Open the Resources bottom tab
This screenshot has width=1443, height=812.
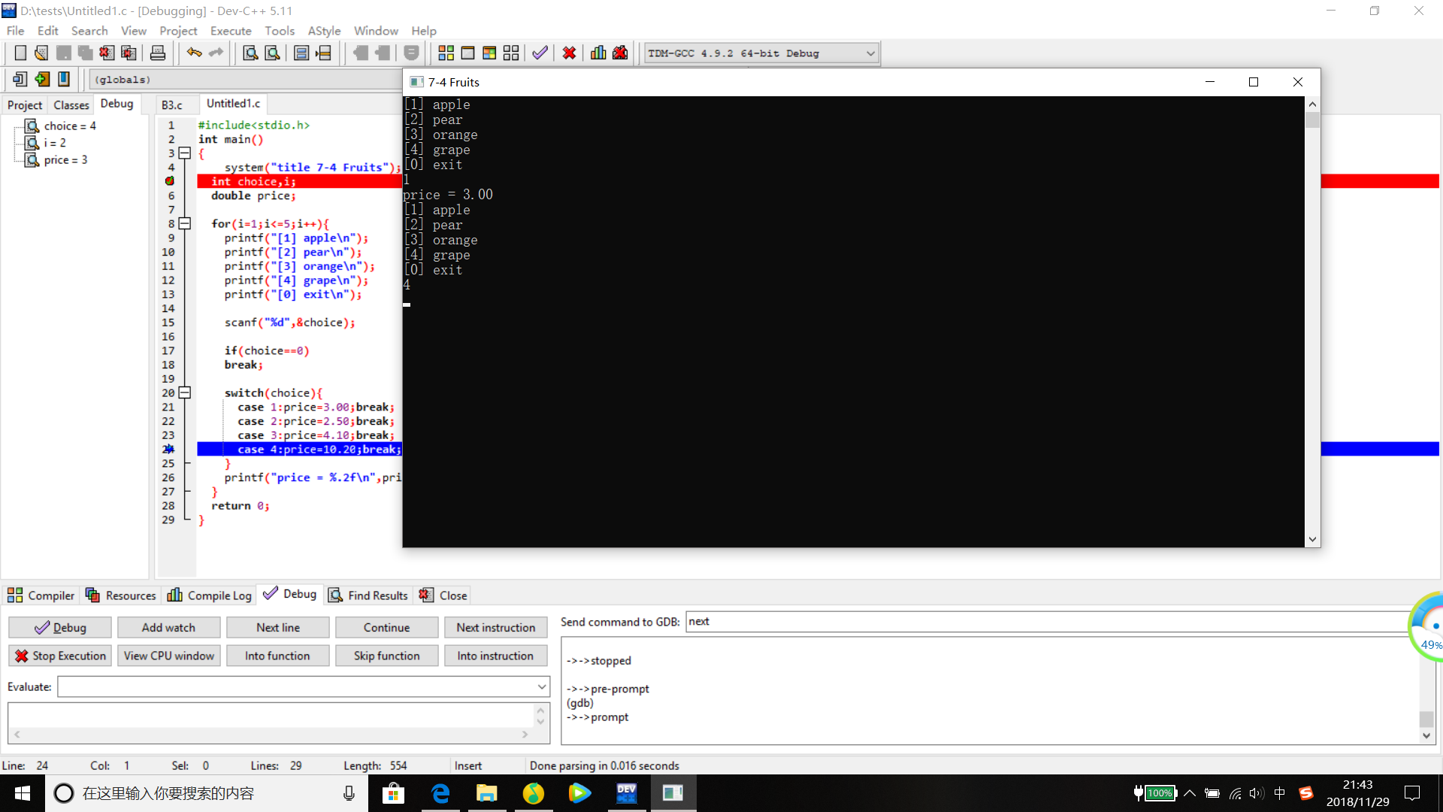[x=120, y=595]
